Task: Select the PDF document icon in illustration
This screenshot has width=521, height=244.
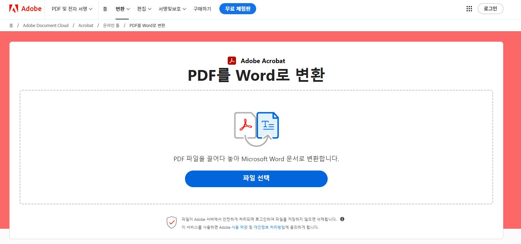Action: pyautogui.click(x=244, y=125)
